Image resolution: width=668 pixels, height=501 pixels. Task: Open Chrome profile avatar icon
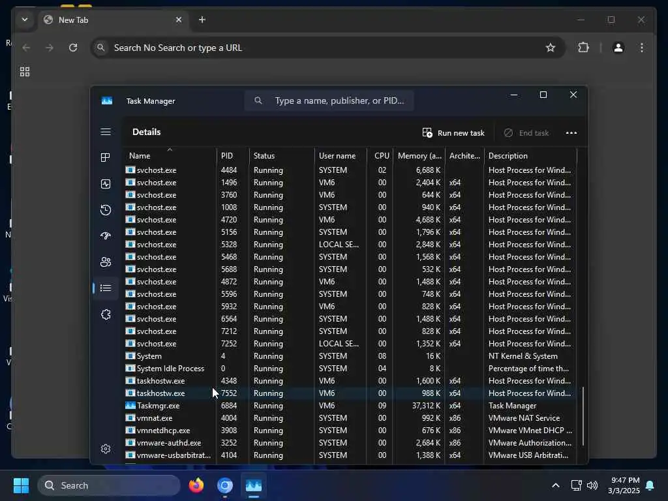tap(618, 47)
